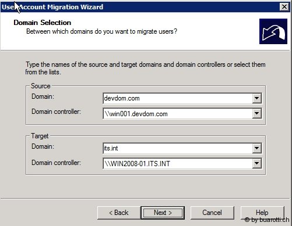292x226 pixels.
Task: Select the \\WIN2008-01.ITS.INT controller field
Action: click(178, 164)
